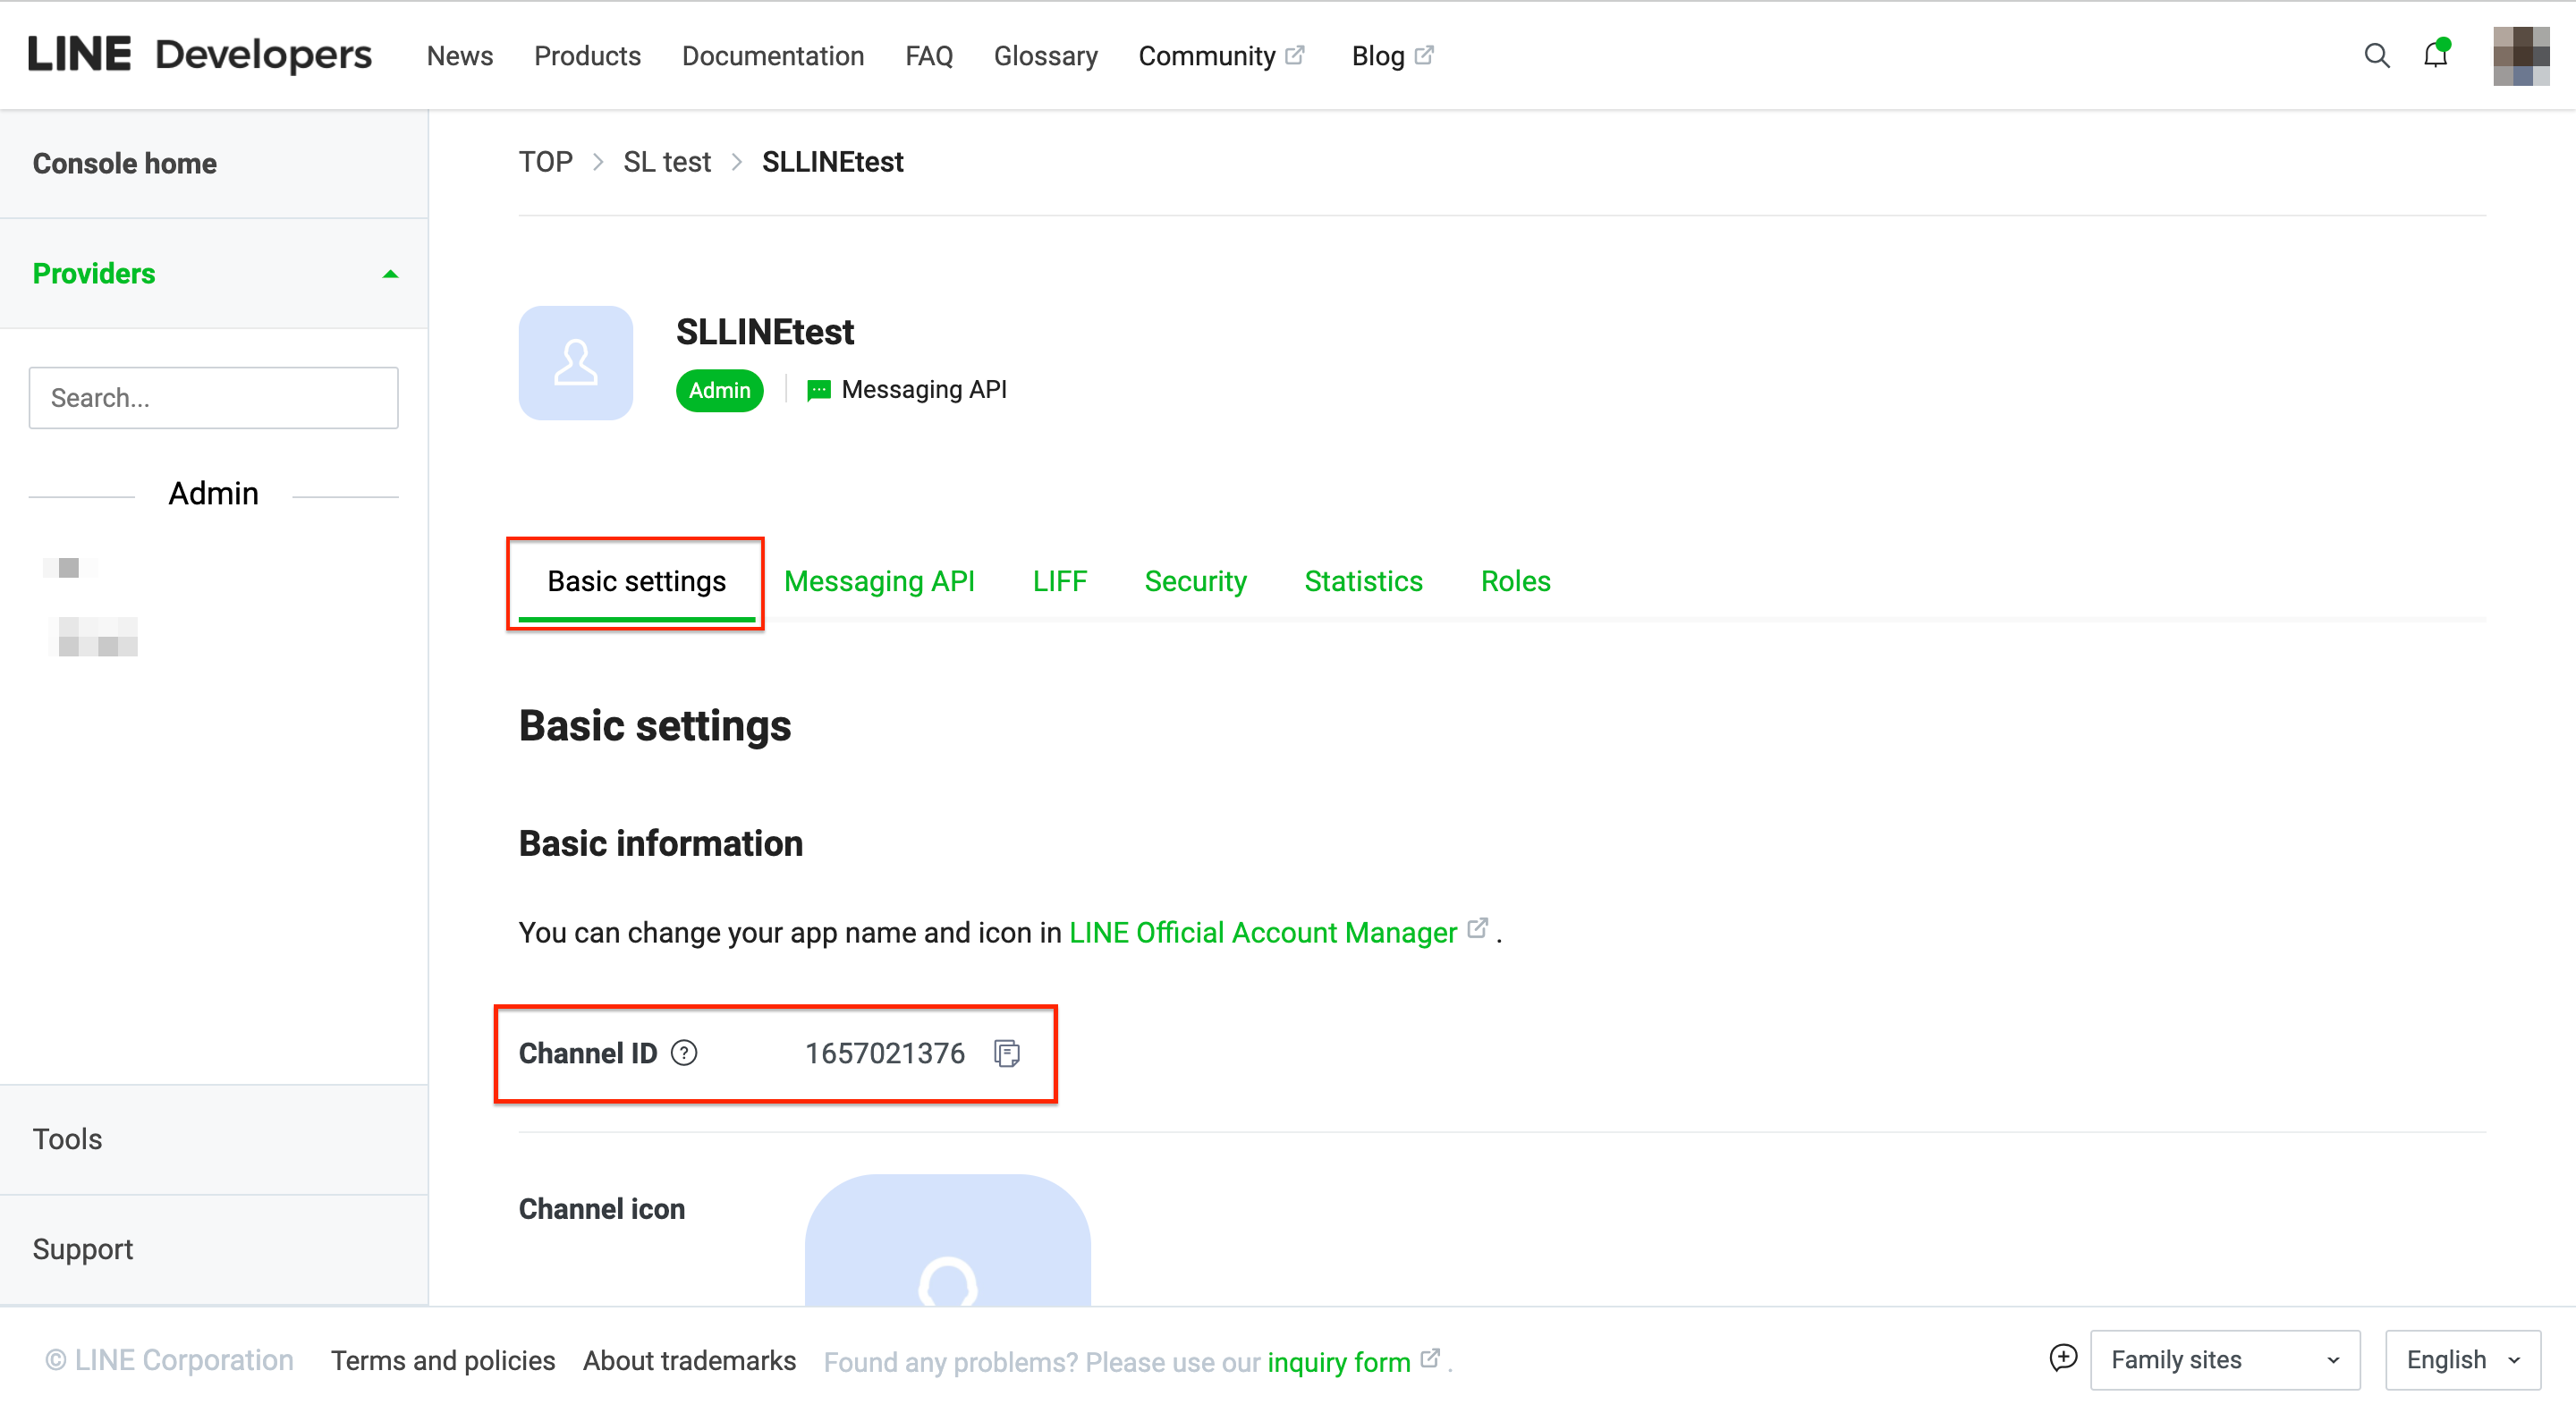The width and height of the screenshot is (2576, 1413).
Task: Click the Search providers input field
Action: [214, 397]
